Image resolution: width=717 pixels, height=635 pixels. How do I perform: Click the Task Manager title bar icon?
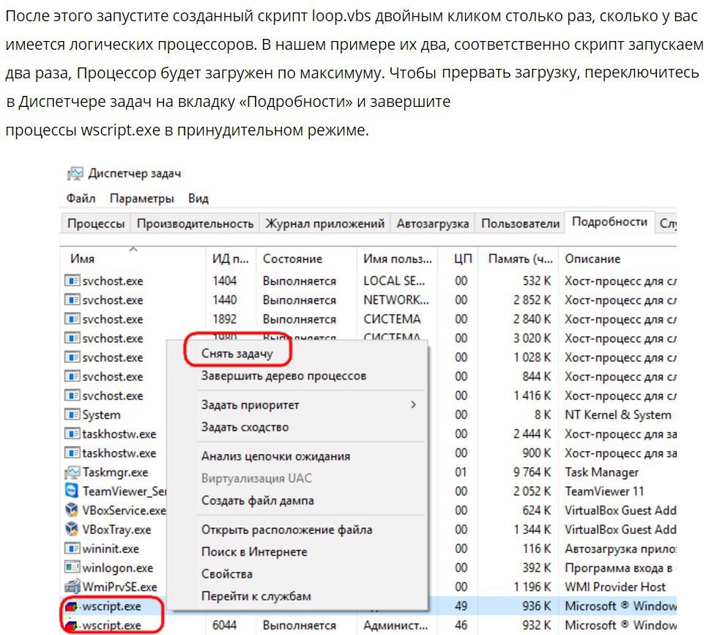coord(75,174)
